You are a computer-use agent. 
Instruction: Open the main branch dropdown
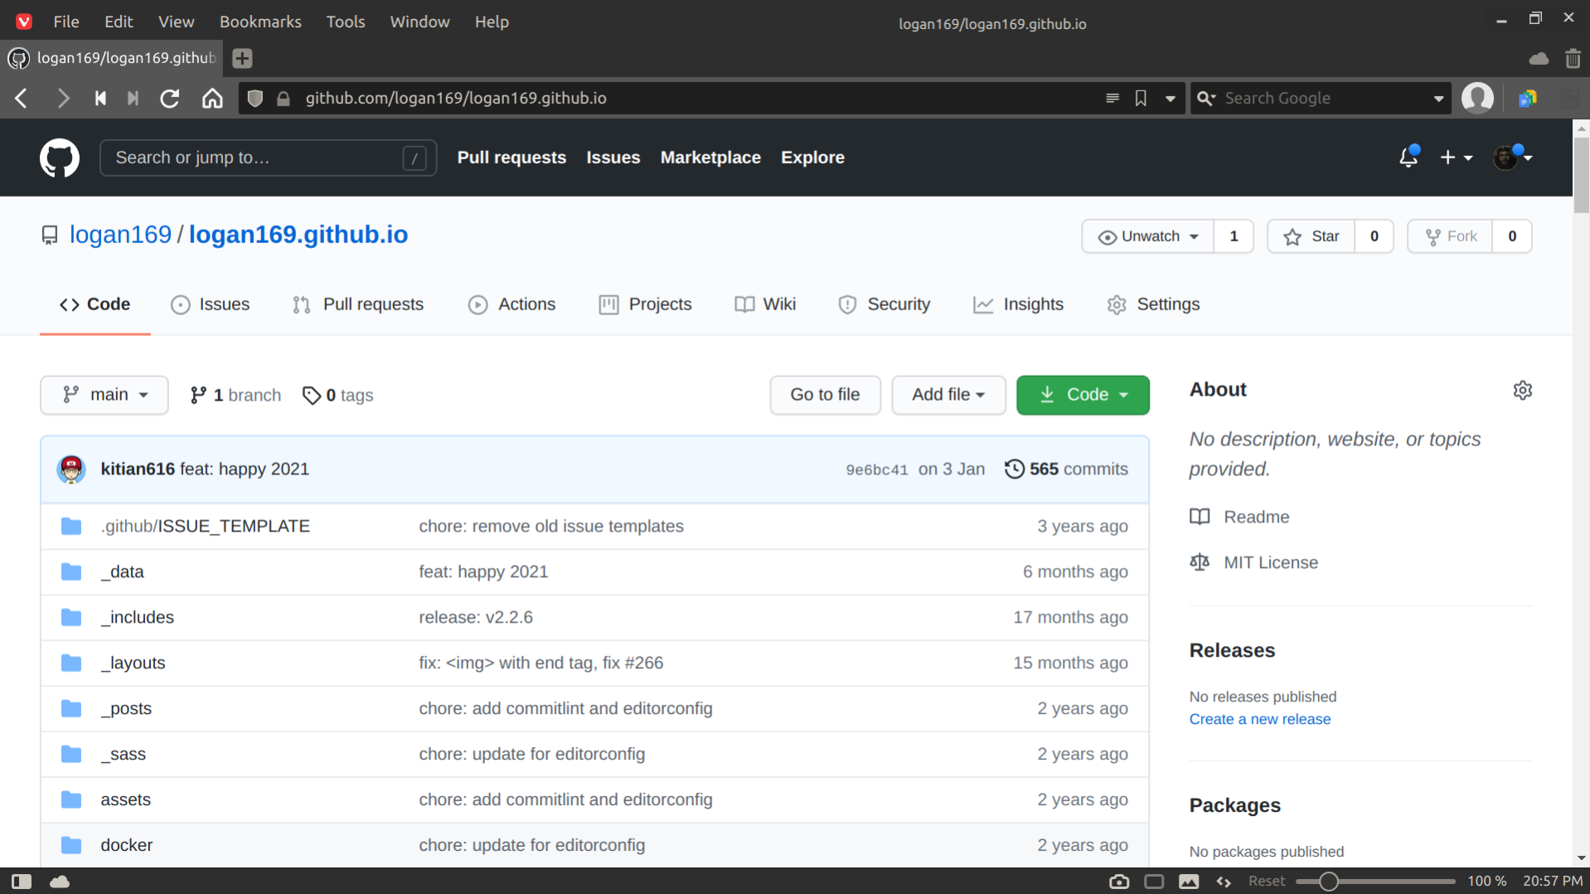pyautogui.click(x=104, y=395)
